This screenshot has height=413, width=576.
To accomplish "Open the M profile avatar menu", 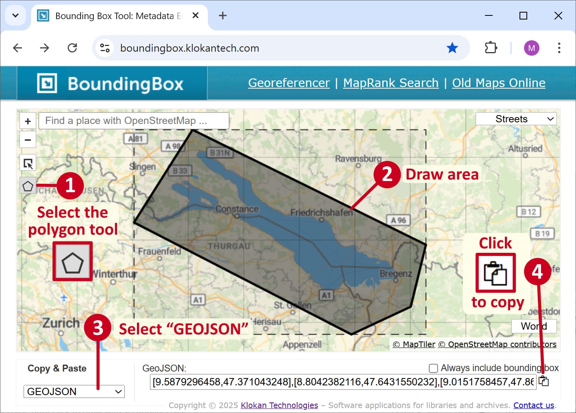I will [531, 48].
